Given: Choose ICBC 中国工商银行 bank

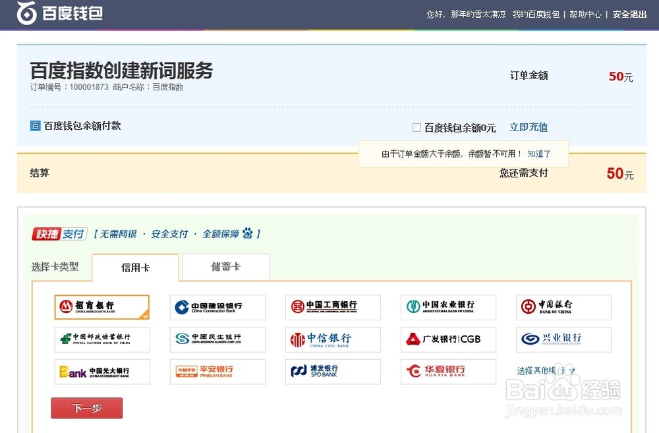Looking at the screenshot, I should pos(333,307).
